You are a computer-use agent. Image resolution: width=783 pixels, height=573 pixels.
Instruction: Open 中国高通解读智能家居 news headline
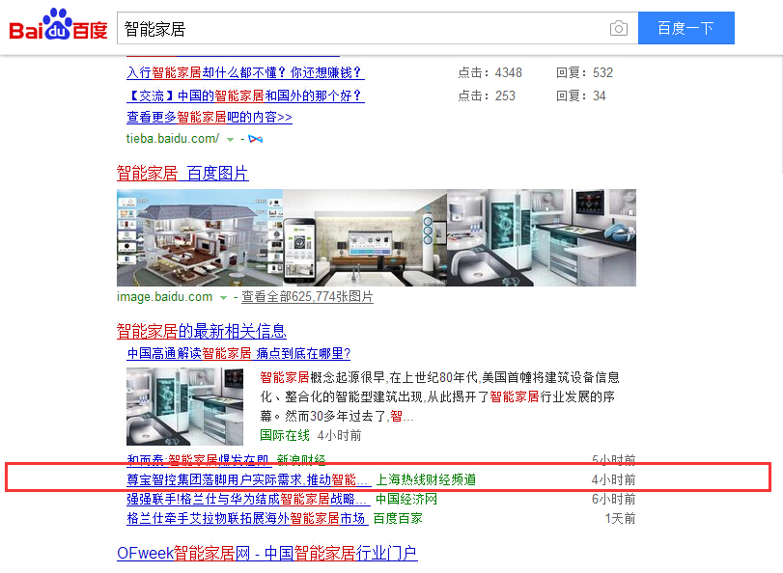238,353
